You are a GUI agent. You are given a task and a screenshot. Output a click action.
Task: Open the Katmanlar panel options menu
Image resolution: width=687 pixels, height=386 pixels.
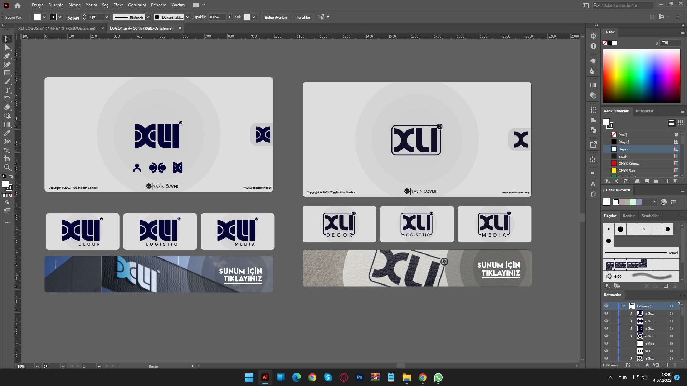coord(682,295)
